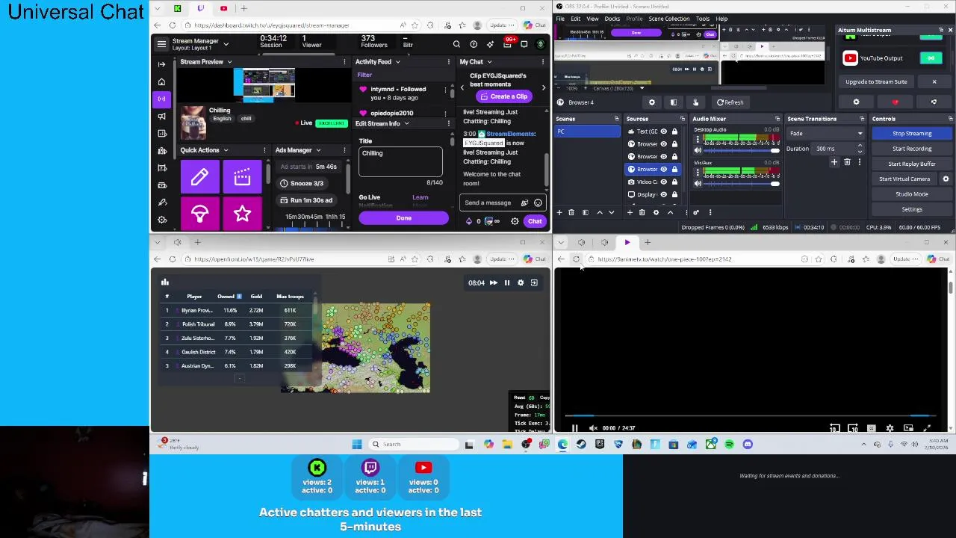The image size is (956, 538).
Task: Click the search icon in Twitch dashboard header
Action: (x=456, y=44)
